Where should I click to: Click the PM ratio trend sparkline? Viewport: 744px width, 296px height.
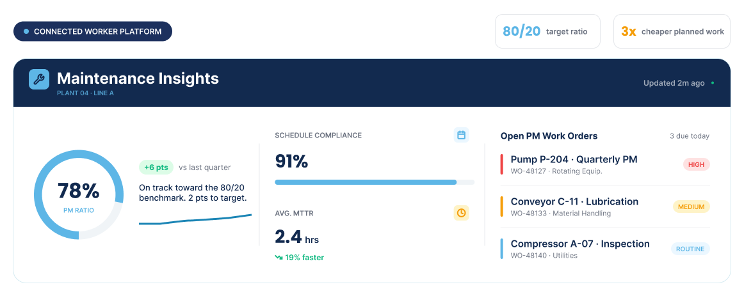click(195, 219)
